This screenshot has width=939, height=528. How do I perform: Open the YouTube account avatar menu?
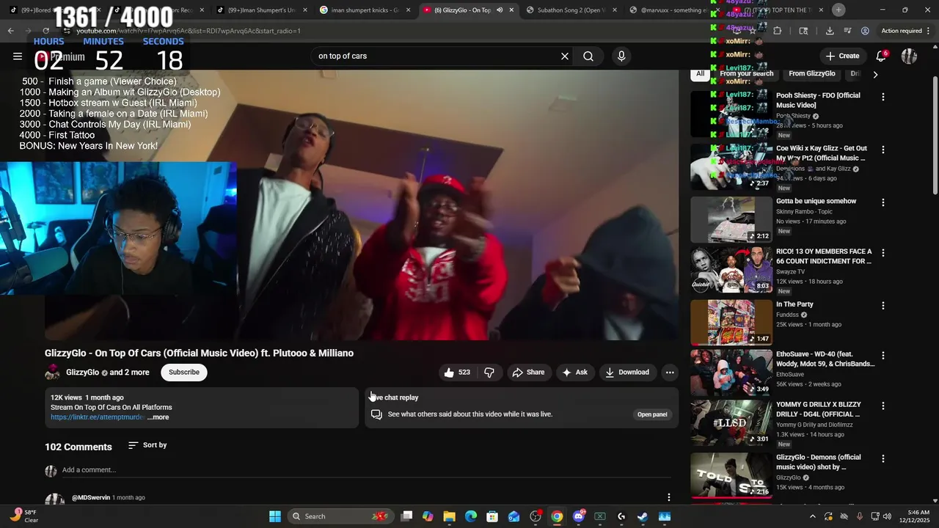[909, 56]
